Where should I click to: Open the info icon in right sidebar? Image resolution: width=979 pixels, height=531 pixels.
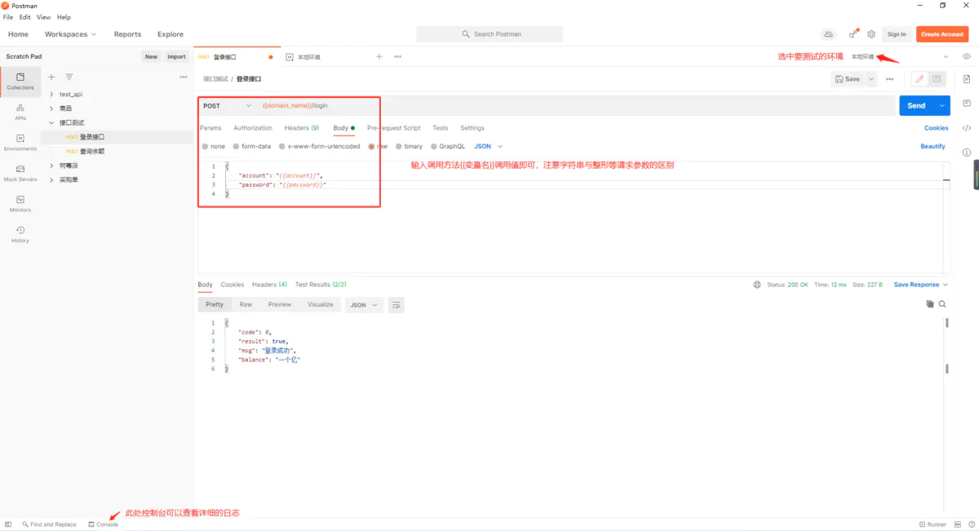pos(967,153)
